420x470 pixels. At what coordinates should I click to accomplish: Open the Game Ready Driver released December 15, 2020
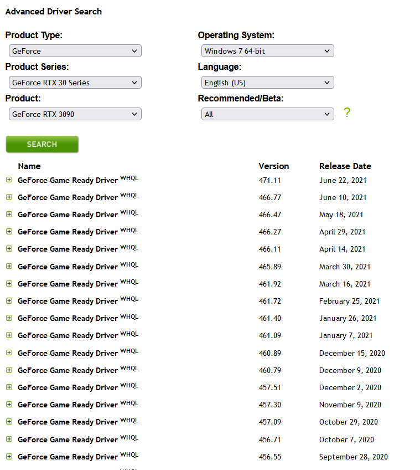(68, 353)
